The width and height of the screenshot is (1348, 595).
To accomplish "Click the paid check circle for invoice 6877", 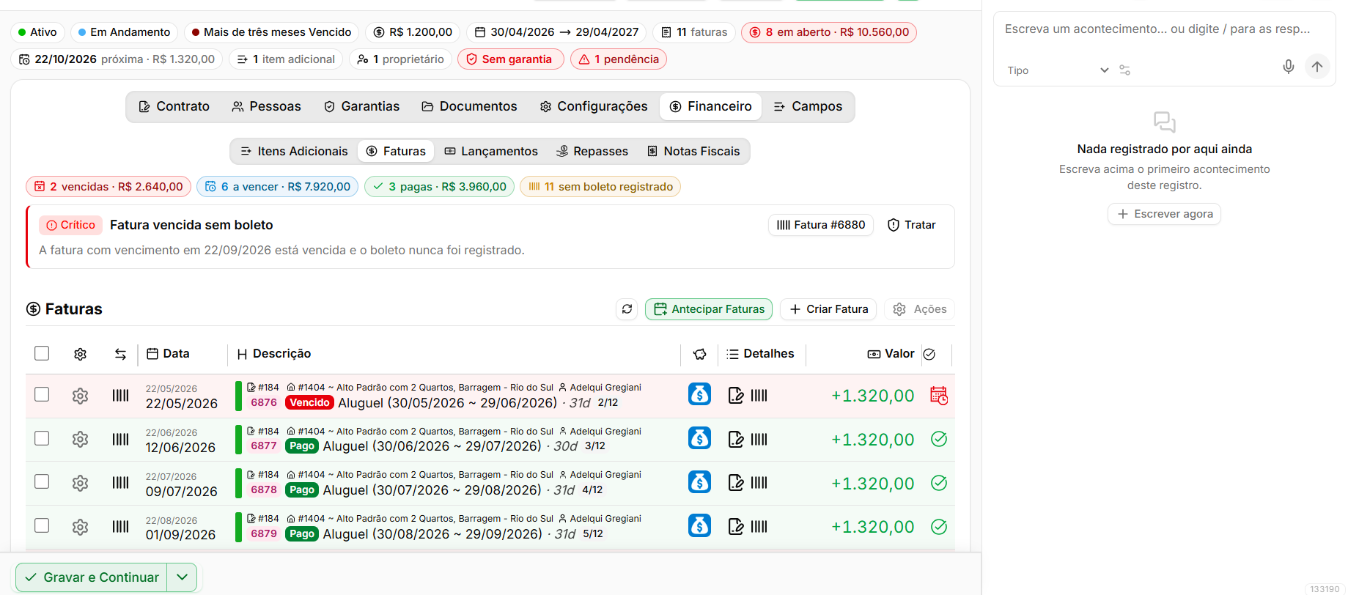I will [x=939, y=439].
